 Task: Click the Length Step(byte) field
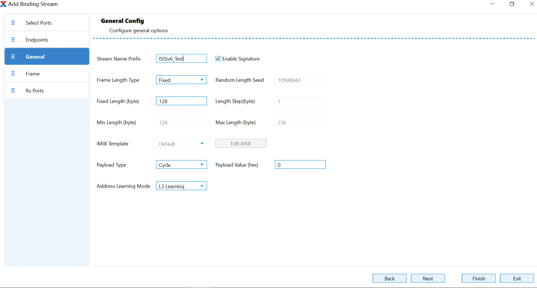(300, 101)
